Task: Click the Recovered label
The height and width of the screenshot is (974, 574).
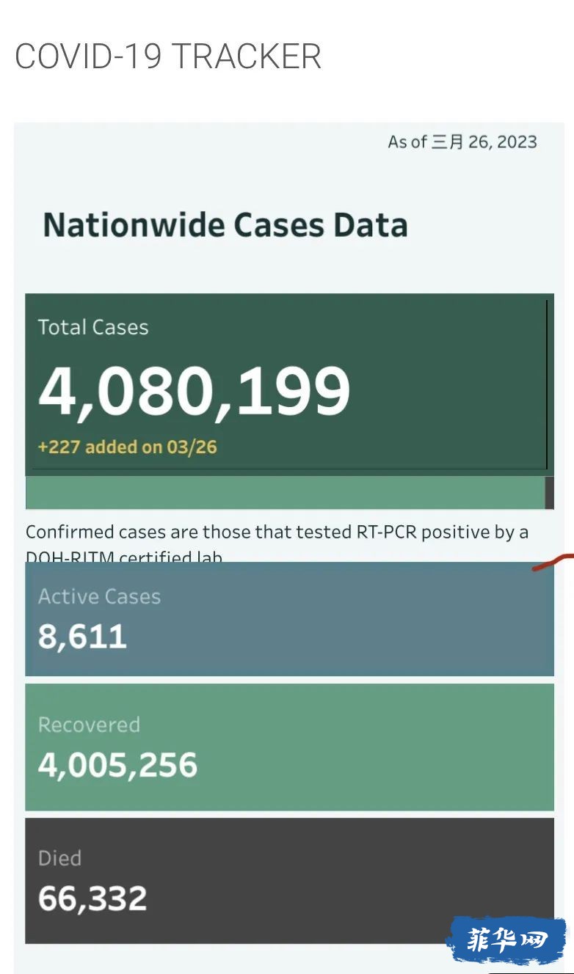Action: coord(89,725)
